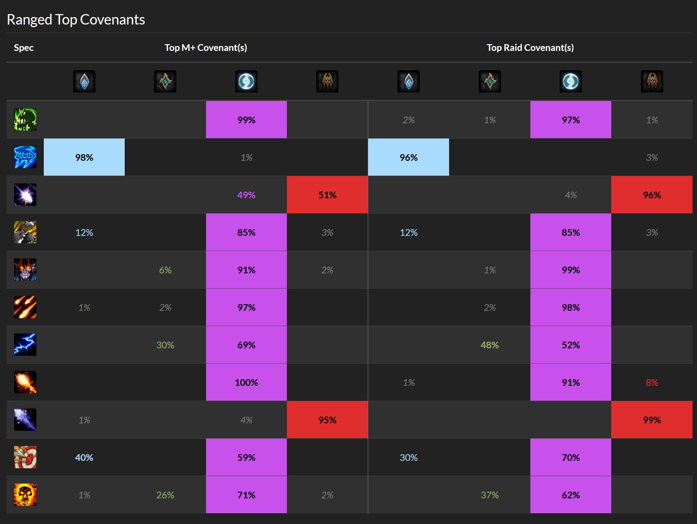
Task: Select the Fire mage fireball spec icon
Action: 25,382
